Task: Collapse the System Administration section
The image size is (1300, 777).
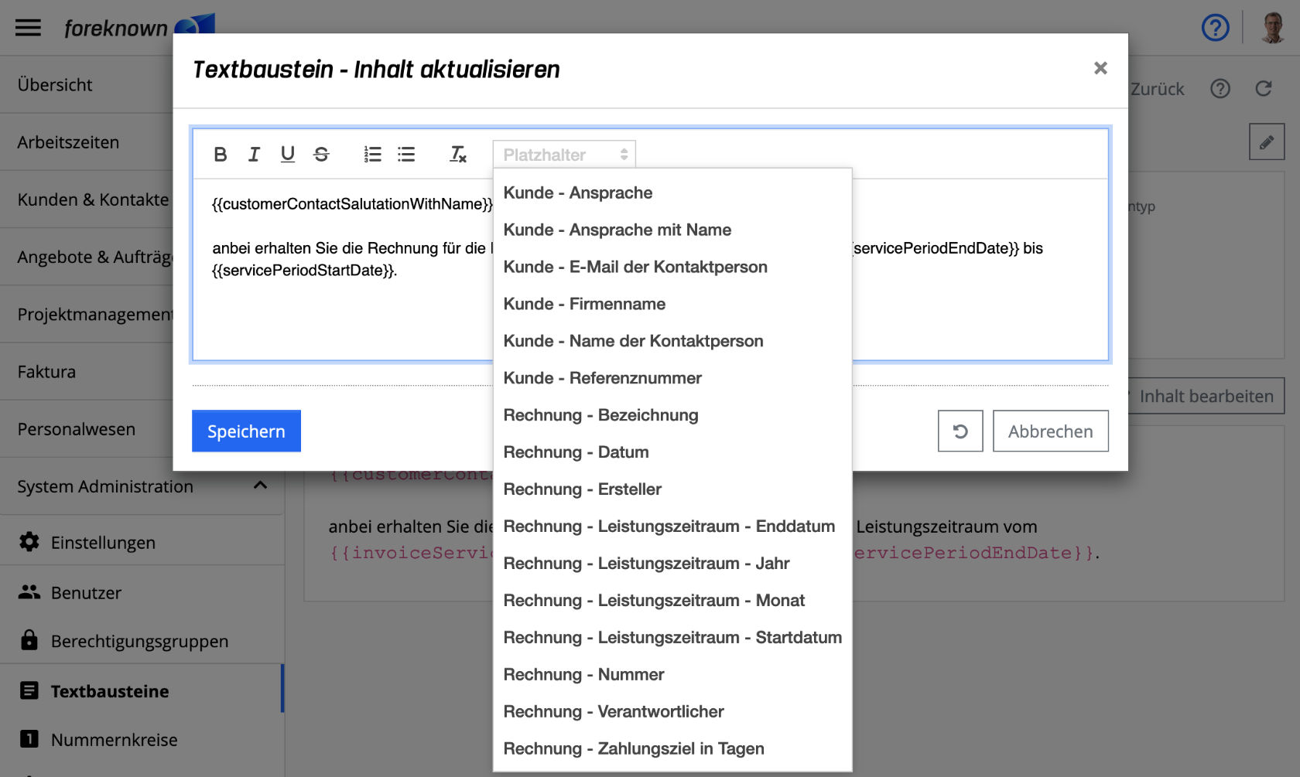Action: pos(261,486)
